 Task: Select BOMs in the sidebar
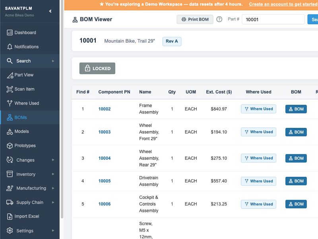pyautogui.click(x=30, y=118)
